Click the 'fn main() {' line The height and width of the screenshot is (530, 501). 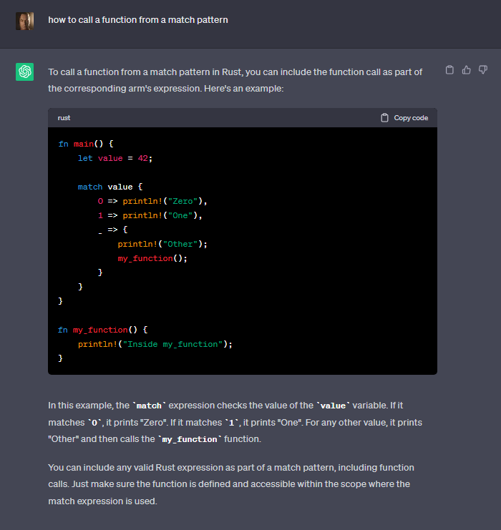(86, 144)
